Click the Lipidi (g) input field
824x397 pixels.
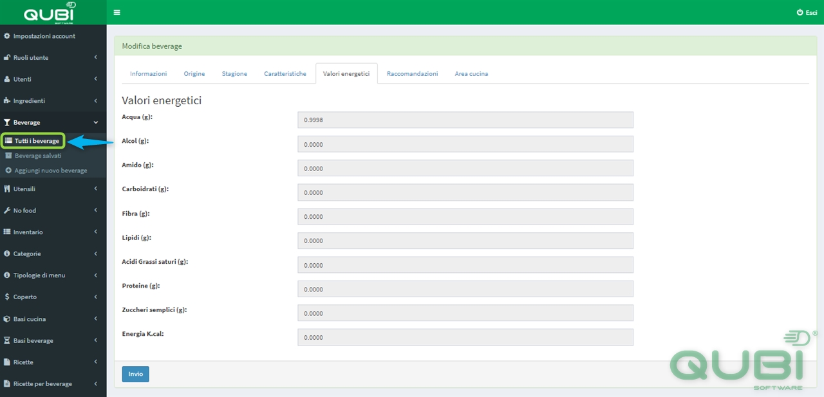[465, 241]
